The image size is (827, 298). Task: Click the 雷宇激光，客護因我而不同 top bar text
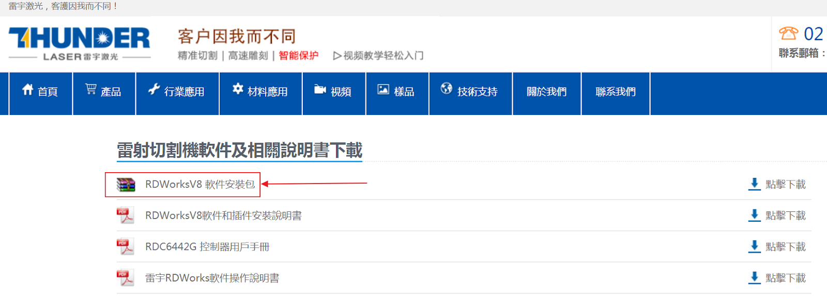(63, 6)
